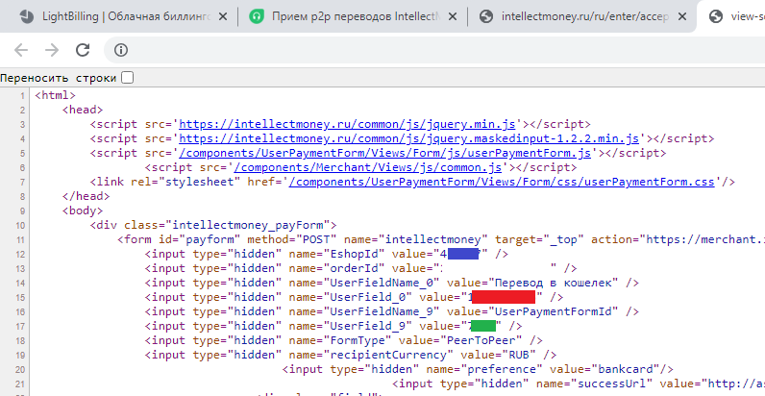Image resolution: width=765 pixels, height=396 pixels.
Task: Click the <head> opening tag on line 2
Action: point(83,110)
